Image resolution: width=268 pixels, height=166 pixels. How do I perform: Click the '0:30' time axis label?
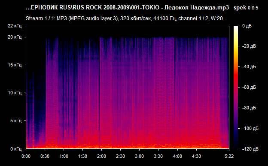point(45,156)
